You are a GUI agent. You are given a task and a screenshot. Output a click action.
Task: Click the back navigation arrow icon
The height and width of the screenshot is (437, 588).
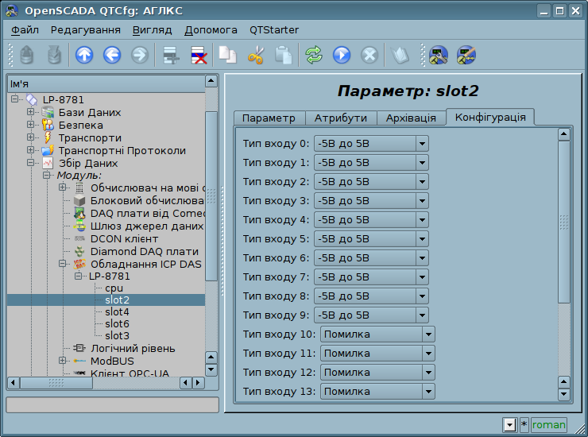tap(112, 55)
